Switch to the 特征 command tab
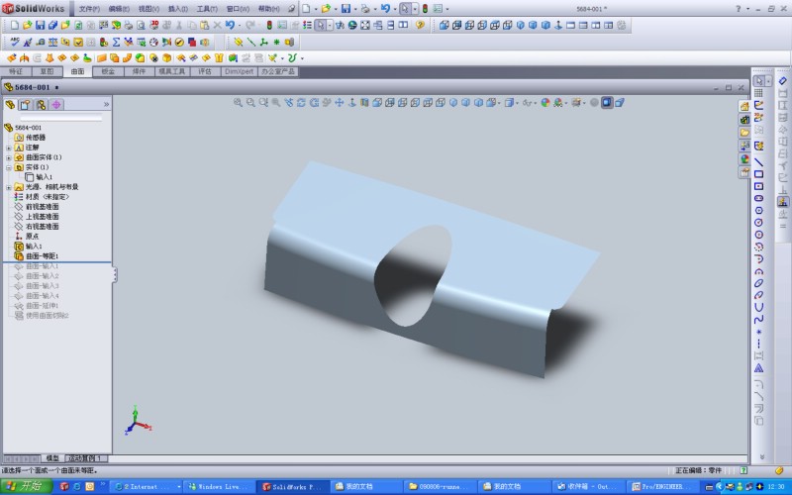The width and height of the screenshot is (792, 495). (x=16, y=71)
